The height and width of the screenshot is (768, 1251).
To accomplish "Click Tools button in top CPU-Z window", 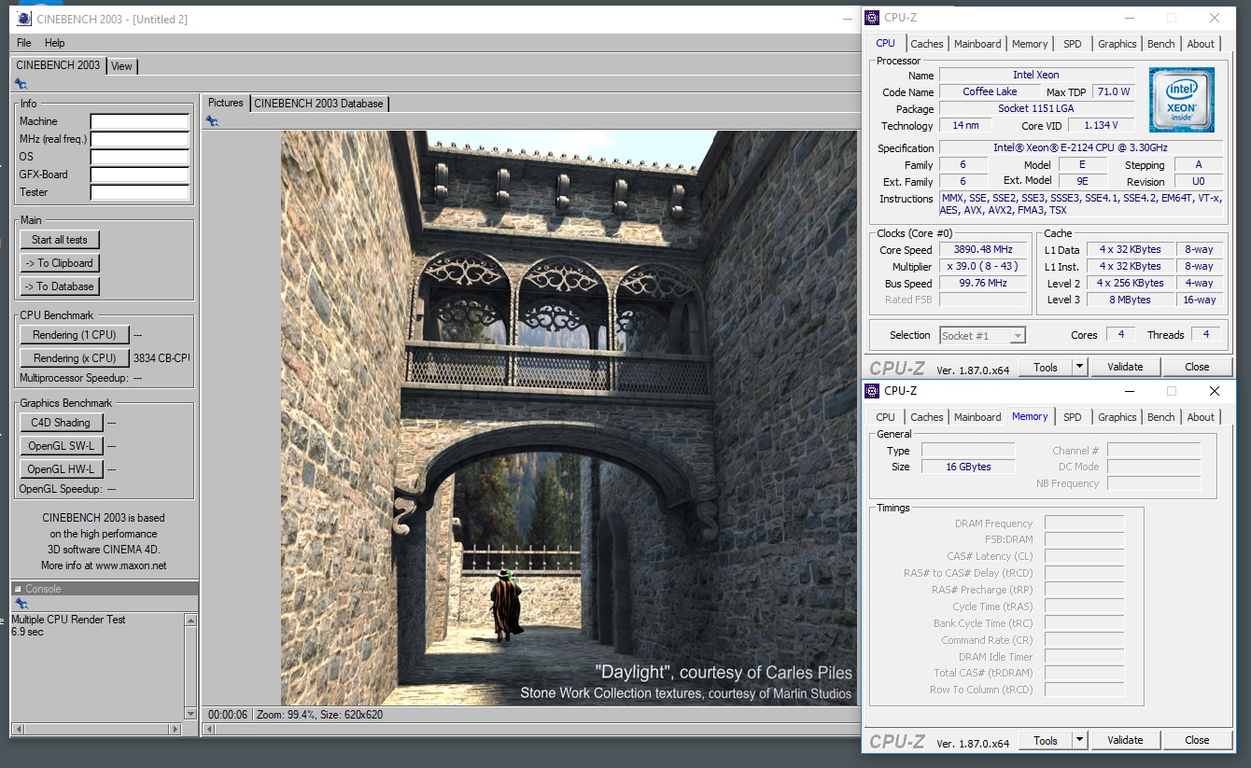I will (x=1046, y=367).
